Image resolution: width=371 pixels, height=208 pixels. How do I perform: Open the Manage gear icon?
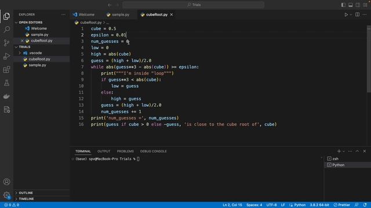(x=6, y=195)
